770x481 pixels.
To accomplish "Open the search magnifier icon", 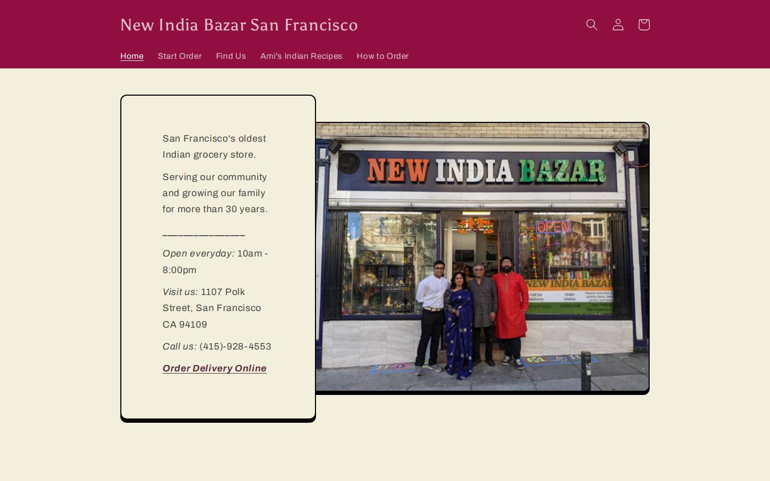I will click(x=591, y=25).
